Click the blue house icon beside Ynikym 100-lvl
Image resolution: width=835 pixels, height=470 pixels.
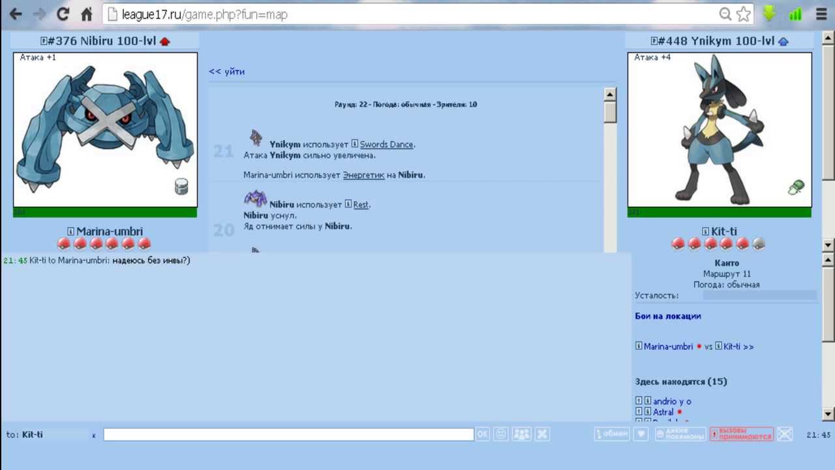pos(783,41)
